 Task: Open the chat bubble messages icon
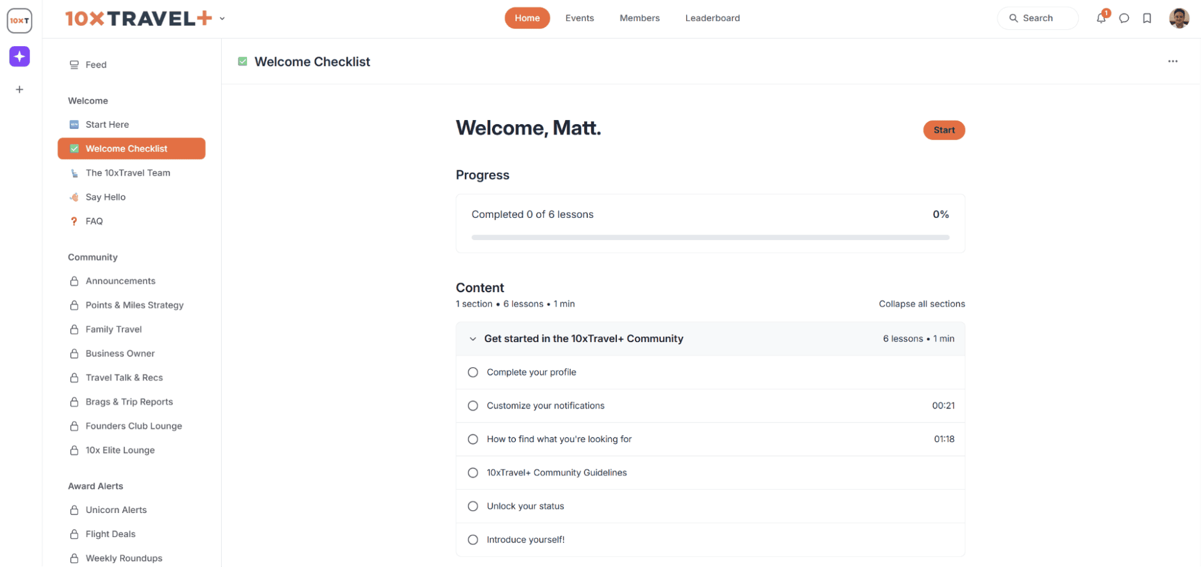point(1124,18)
